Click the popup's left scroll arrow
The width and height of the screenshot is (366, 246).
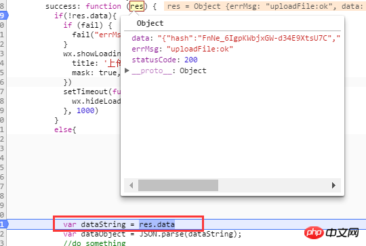point(131,185)
